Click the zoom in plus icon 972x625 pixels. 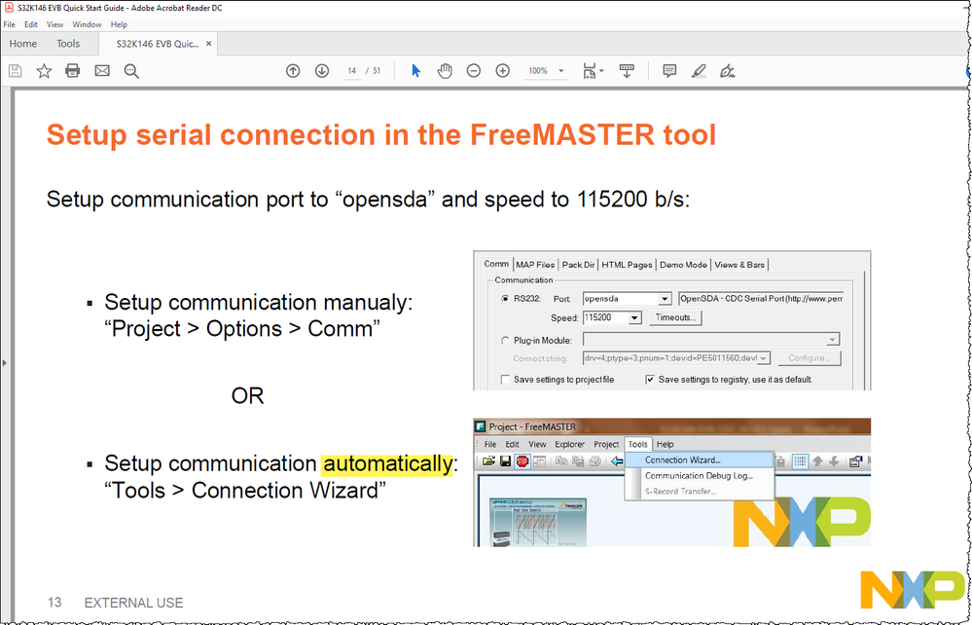[503, 71]
